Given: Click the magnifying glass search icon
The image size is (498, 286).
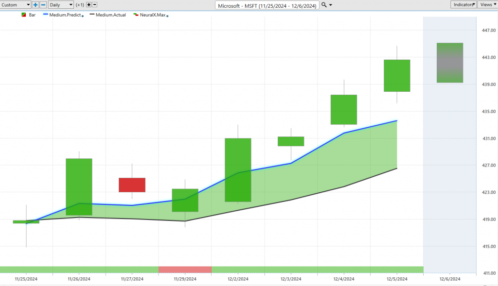Looking at the screenshot, I should pos(324,5).
